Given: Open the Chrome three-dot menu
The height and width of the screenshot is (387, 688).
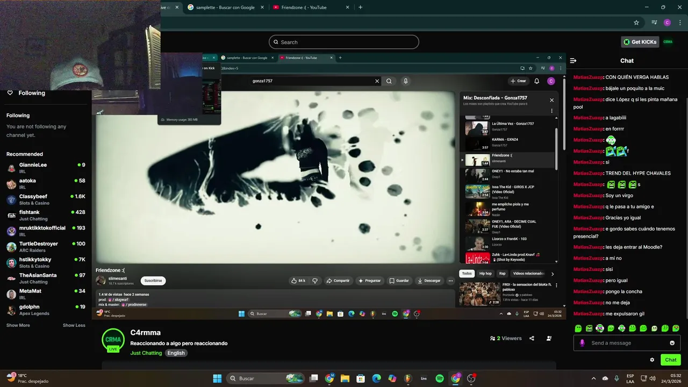Looking at the screenshot, I should (x=680, y=23).
